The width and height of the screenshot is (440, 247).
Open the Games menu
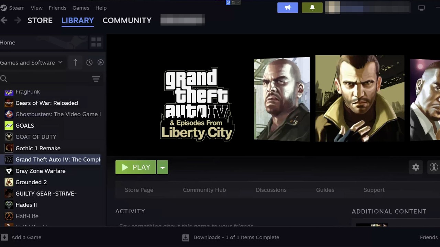point(81,8)
